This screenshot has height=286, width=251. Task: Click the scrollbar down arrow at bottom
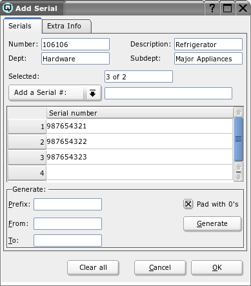point(239,177)
